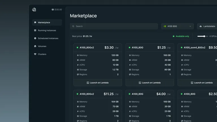217x122 pixels.
Task: Expand the A100 80G dropdown chevron arrow
Action: pos(190,26)
